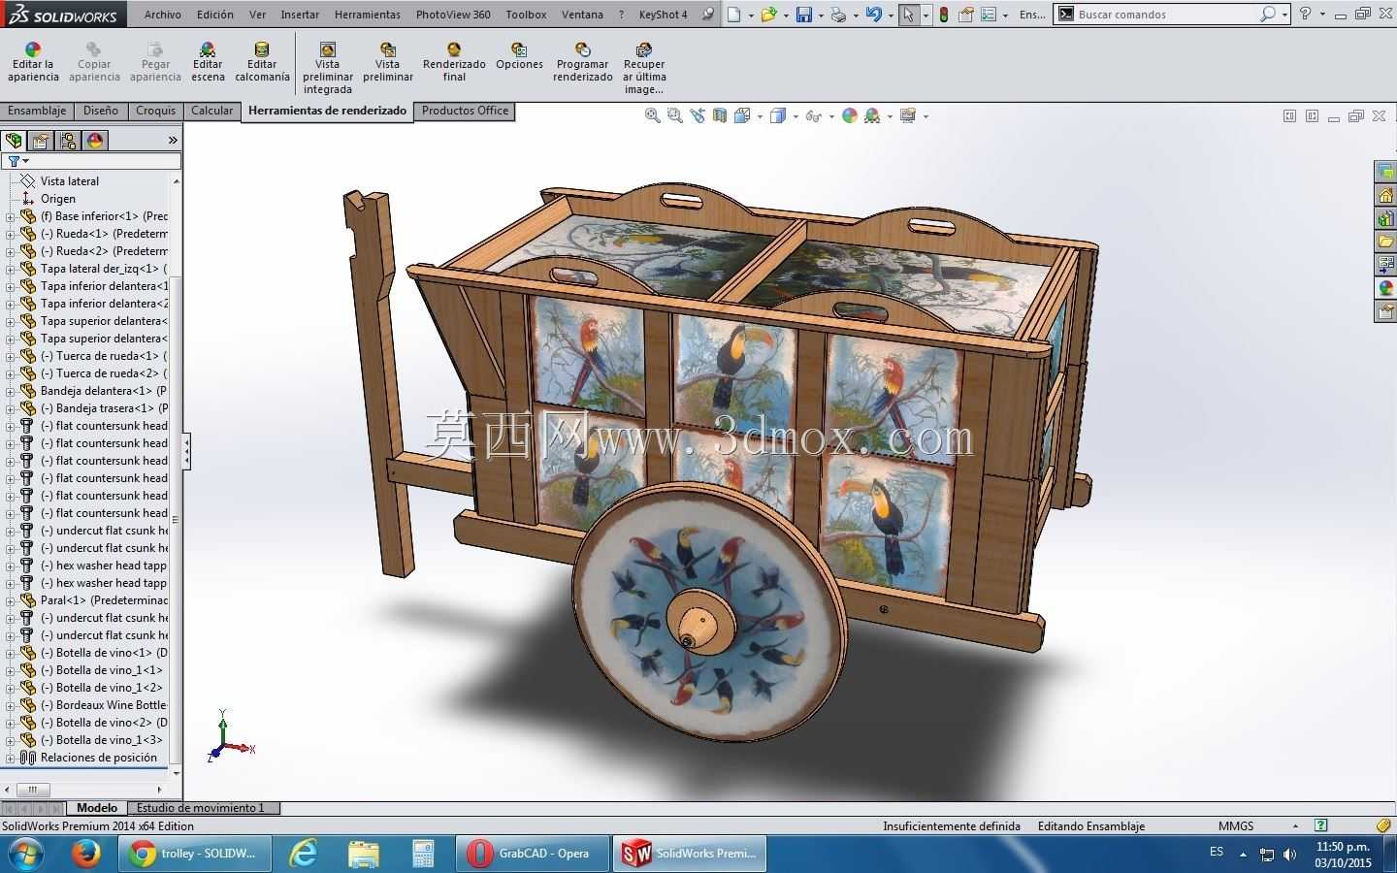This screenshot has height=873, width=1397.
Task: Open the Custom Properties icon in task pane
Action: click(x=1386, y=311)
